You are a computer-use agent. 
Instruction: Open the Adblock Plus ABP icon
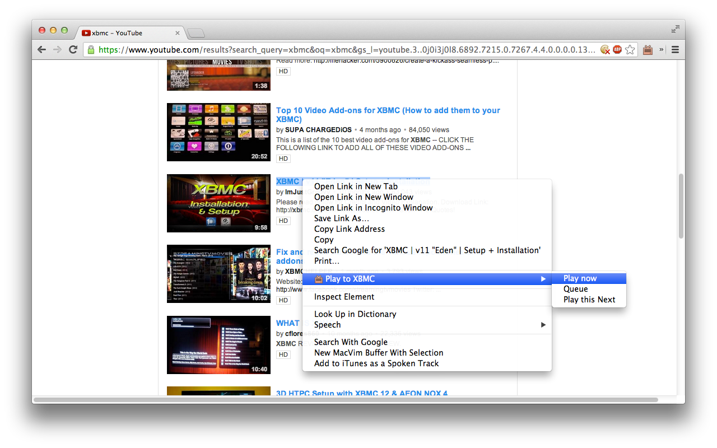[x=617, y=50]
